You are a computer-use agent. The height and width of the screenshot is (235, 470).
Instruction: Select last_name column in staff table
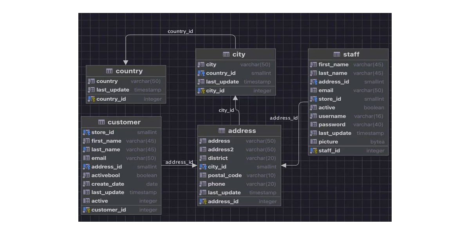pyautogui.click(x=349, y=73)
